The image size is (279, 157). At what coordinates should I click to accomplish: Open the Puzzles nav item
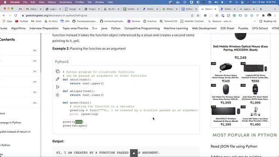(x=243, y=28)
